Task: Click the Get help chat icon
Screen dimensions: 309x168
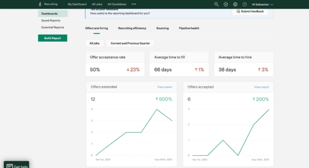Action: coord(9,166)
